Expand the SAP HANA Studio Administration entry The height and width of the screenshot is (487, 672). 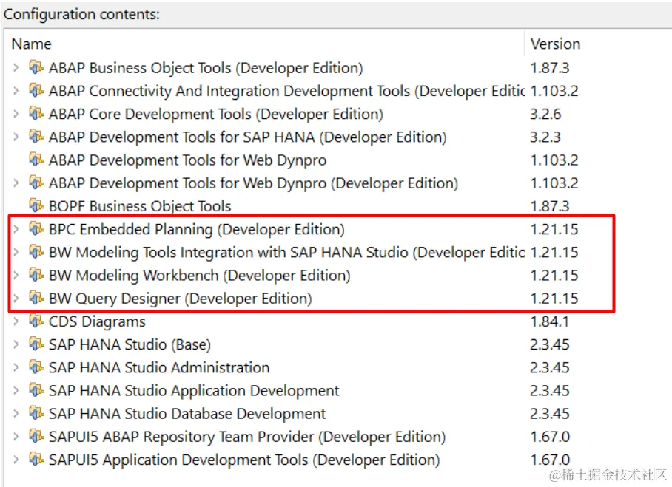15,367
